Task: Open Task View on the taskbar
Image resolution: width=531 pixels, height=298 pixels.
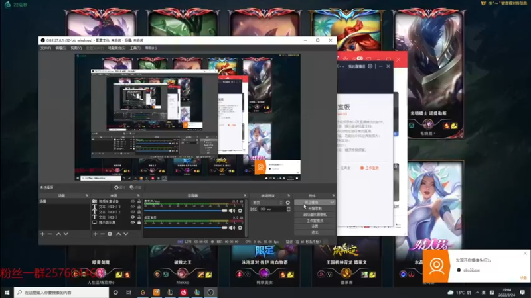Action: (129, 292)
